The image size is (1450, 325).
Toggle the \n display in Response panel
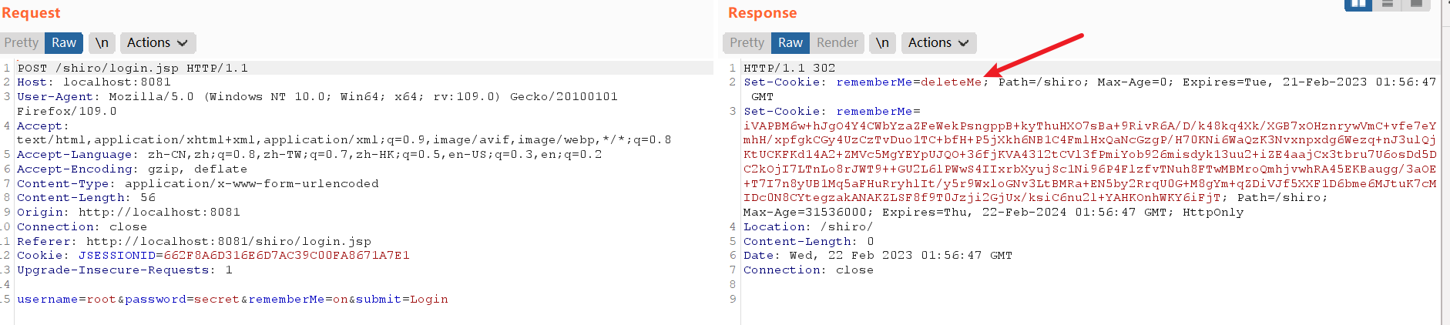coord(882,43)
